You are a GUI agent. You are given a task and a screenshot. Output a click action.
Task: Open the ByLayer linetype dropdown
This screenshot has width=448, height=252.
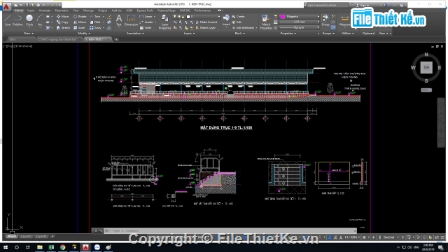[300, 28]
